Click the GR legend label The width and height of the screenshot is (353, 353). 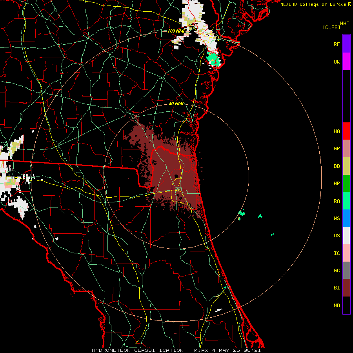337,149
